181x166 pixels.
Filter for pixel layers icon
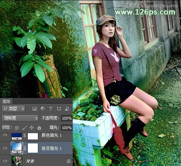pyautogui.click(x=35, y=108)
